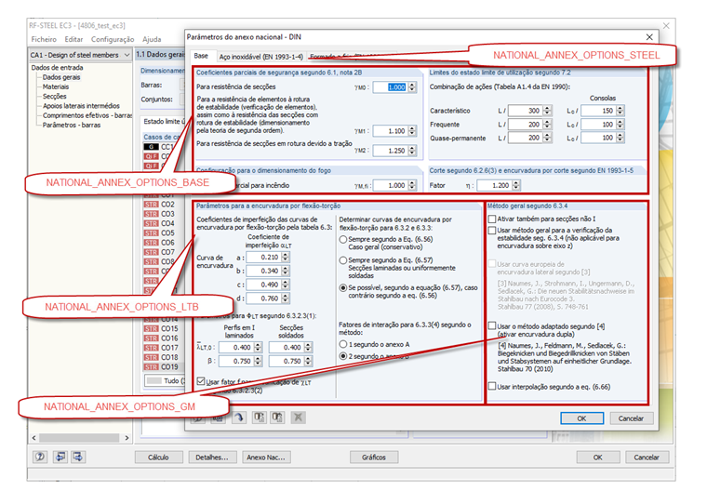Go to previous input table icon

(60, 457)
